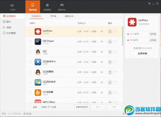Check the QQ同步助手 row checkbox
Image resolution: width=161 pixels, height=117 pixels.
[x=31, y=82]
